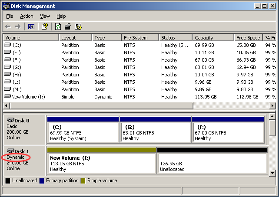The height and width of the screenshot is (197, 279).
Task: Click the disk pane vertical scrollbar thumb
Action: tap(272, 128)
